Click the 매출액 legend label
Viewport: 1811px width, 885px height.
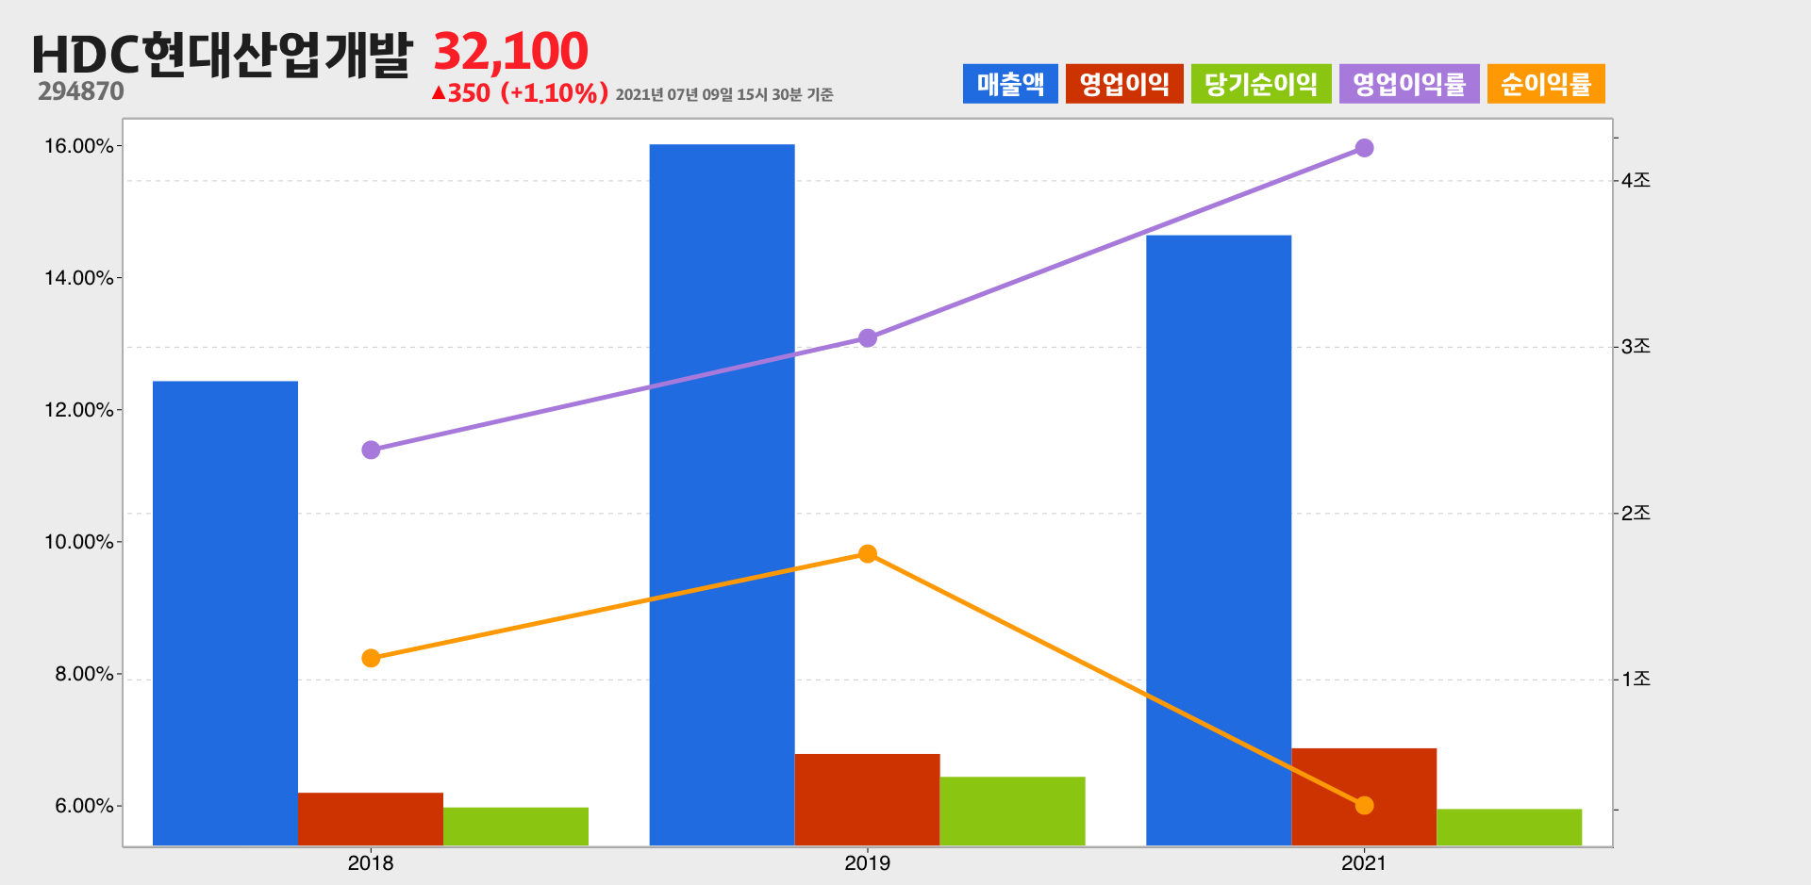point(1010,84)
